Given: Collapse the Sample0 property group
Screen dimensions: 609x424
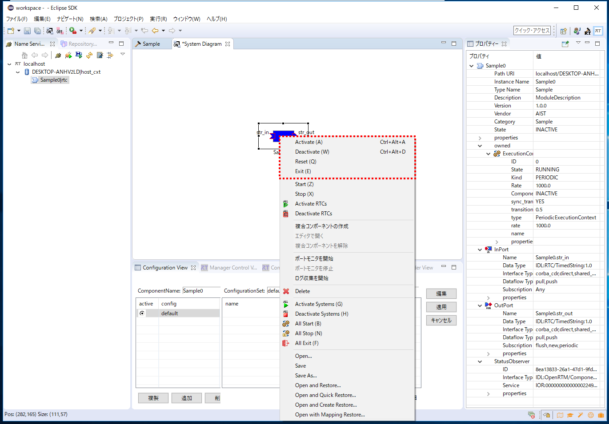Looking at the screenshot, I should click(x=472, y=66).
